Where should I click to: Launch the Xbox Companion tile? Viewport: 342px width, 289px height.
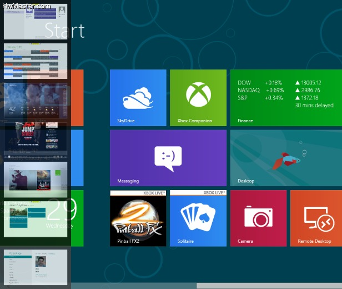(198, 98)
